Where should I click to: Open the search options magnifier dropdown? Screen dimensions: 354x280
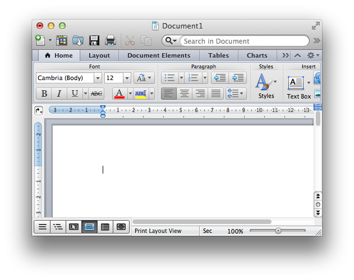(x=171, y=41)
